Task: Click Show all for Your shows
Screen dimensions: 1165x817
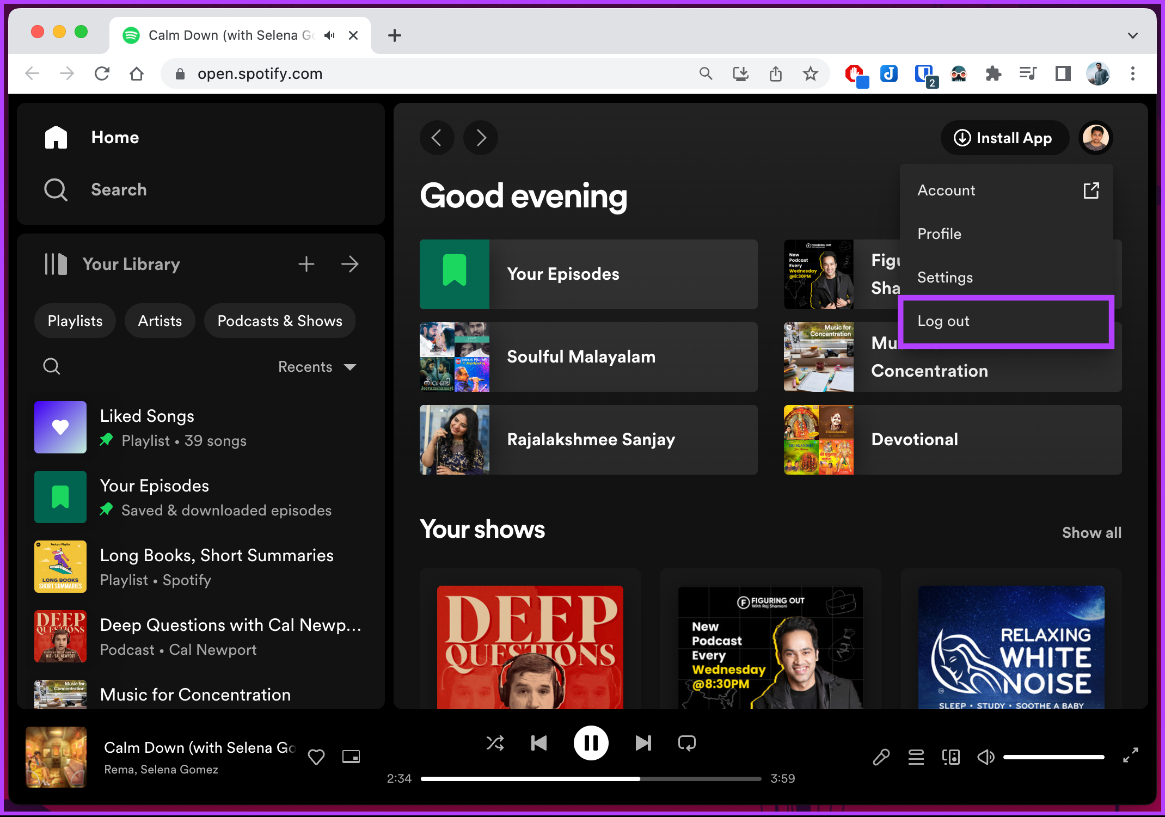Action: (1092, 533)
